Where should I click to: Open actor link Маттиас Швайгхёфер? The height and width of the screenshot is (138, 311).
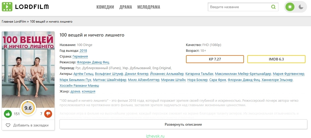pos(110,80)
